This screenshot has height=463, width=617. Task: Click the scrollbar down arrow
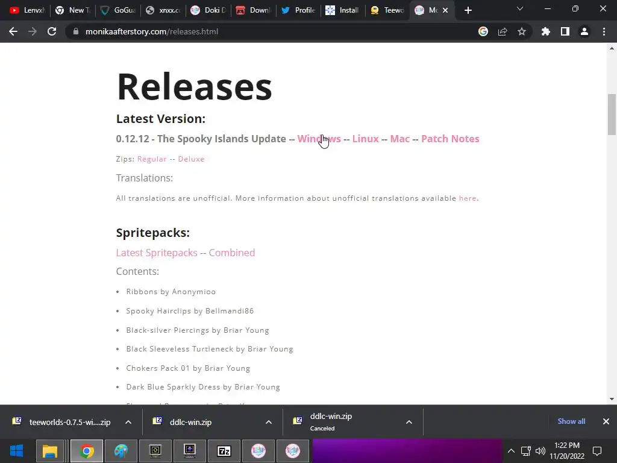(x=612, y=399)
